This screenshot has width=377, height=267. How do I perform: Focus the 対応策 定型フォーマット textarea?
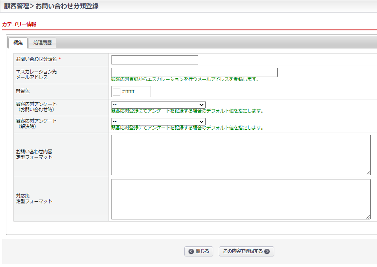(241, 199)
